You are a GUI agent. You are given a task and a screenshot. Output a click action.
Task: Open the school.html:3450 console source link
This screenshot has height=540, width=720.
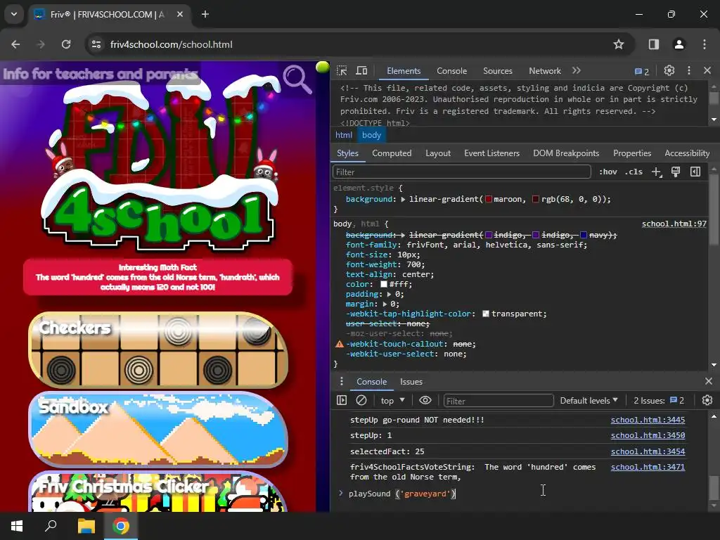(648, 435)
